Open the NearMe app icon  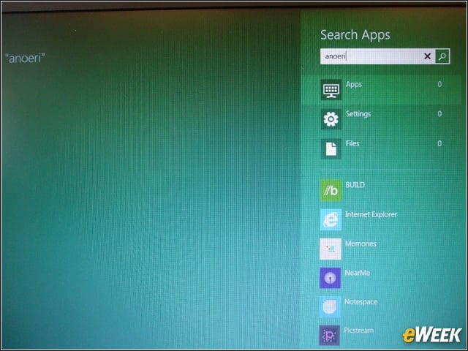click(330, 278)
